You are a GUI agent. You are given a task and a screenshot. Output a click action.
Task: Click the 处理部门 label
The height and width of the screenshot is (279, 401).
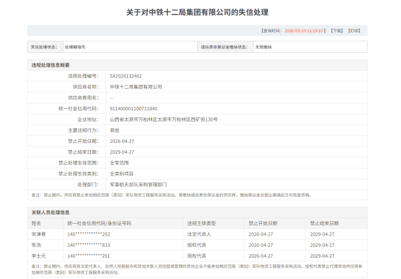88,185
